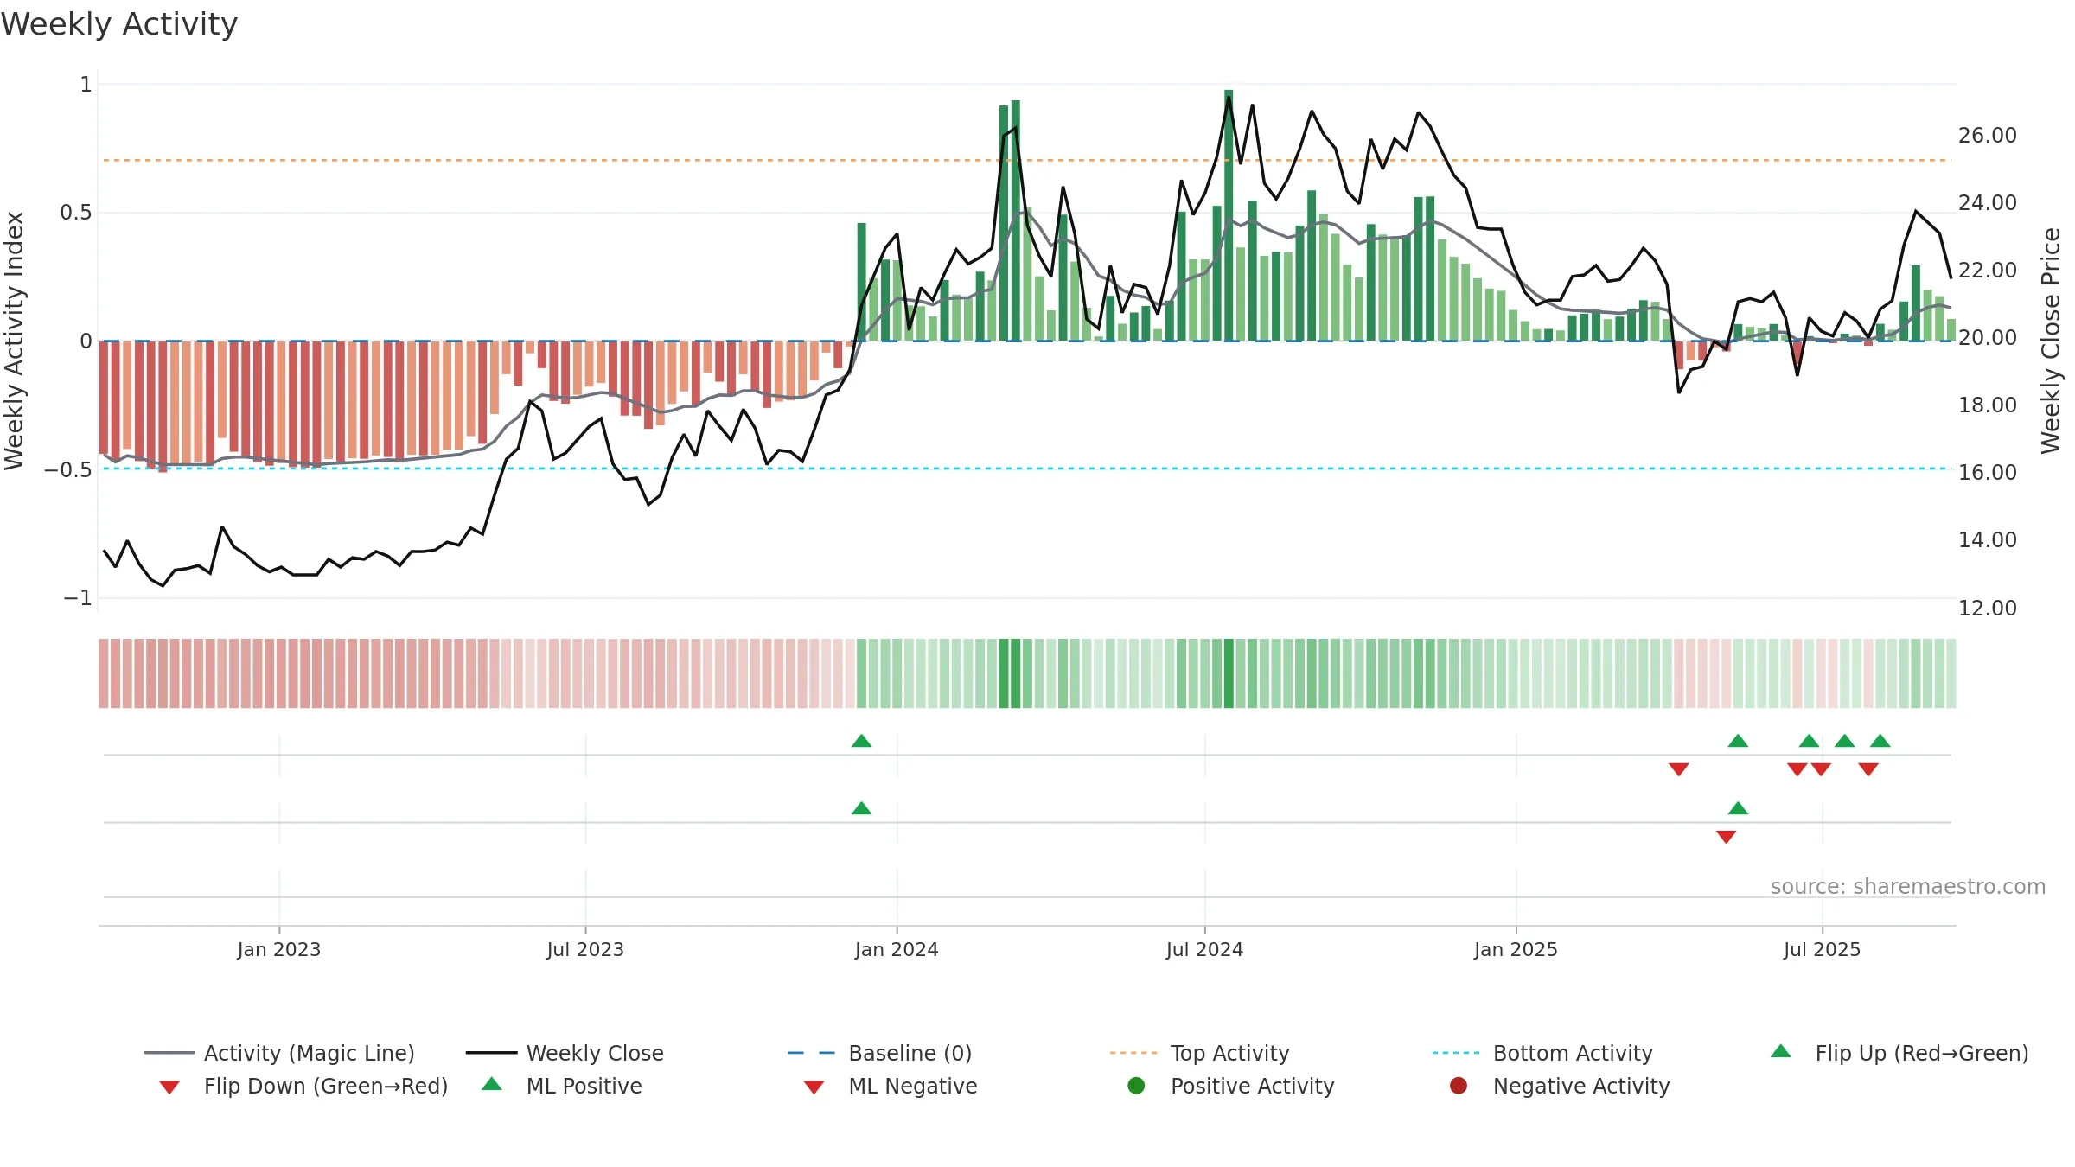Click the Flip Up green triangle legend icon
This screenshot has width=2075, height=1167.
(1780, 1051)
